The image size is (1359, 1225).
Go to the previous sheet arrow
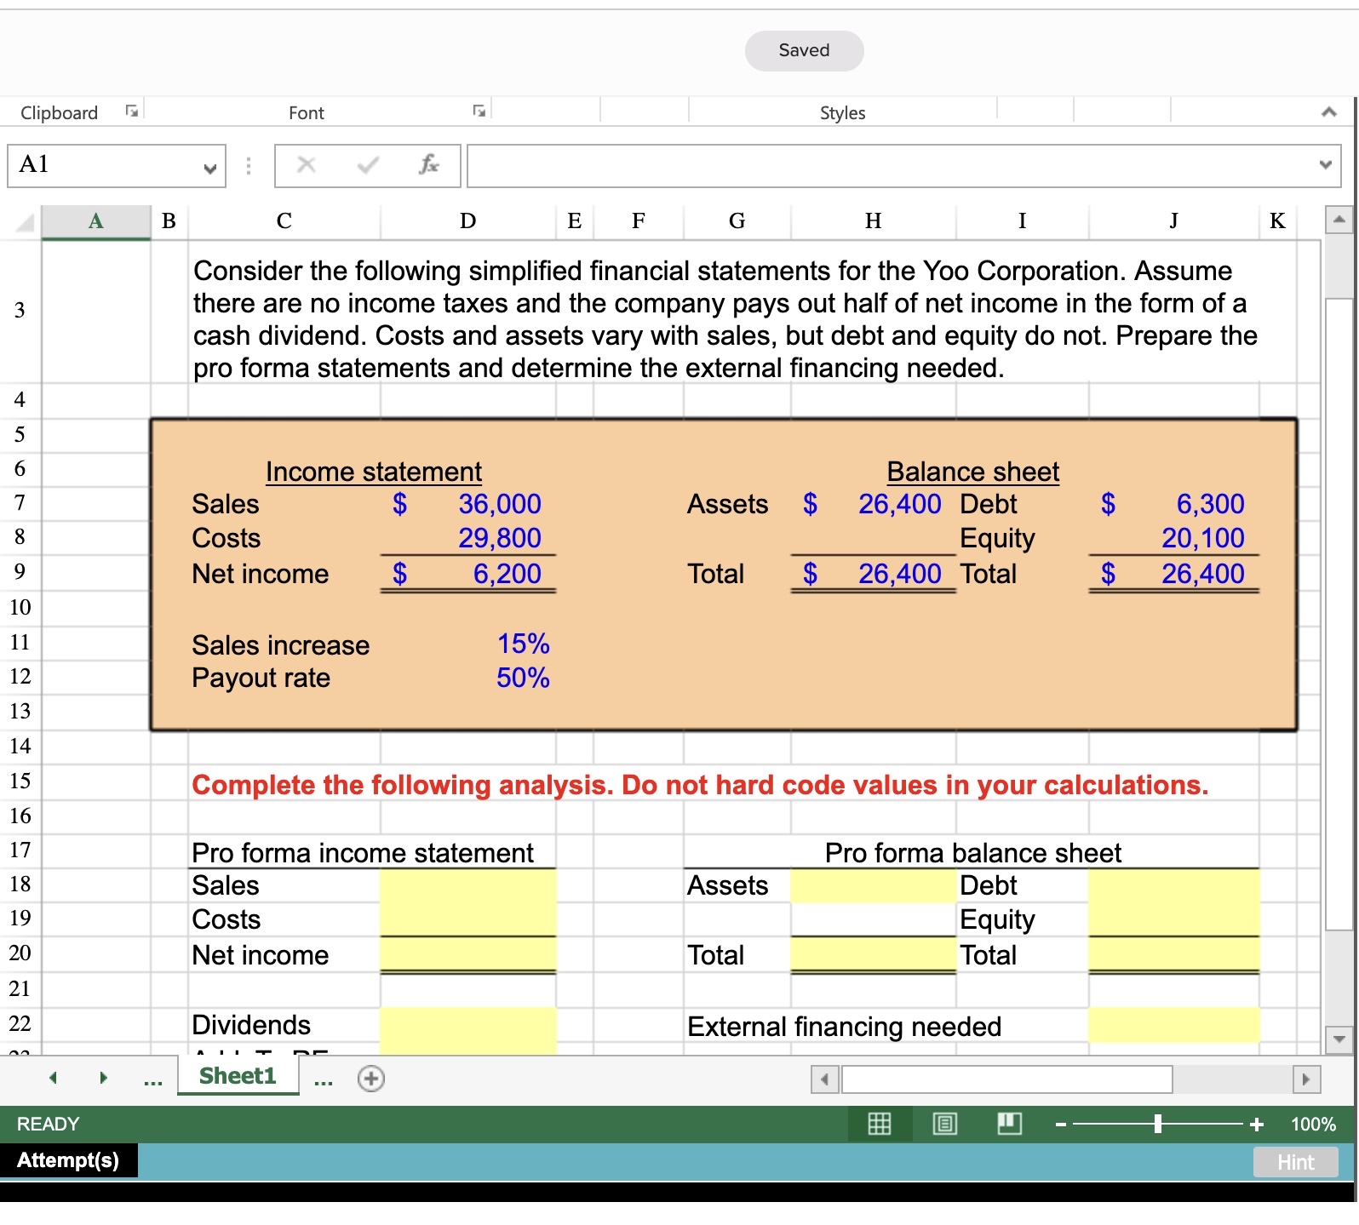53,1078
